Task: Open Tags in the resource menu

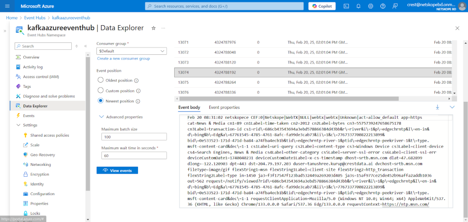Action: [x=27, y=86]
